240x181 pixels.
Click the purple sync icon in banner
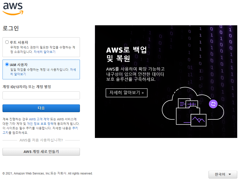pos(213,104)
